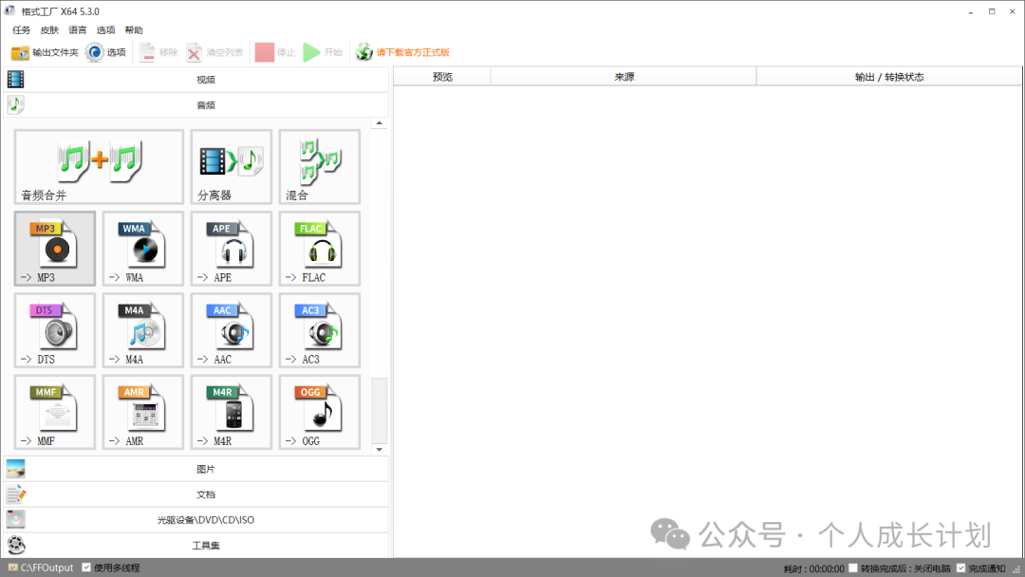Collapse the 音频 audio category

point(196,104)
